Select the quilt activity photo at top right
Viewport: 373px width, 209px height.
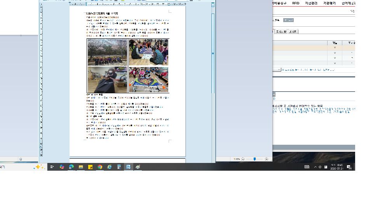[x=149, y=52]
